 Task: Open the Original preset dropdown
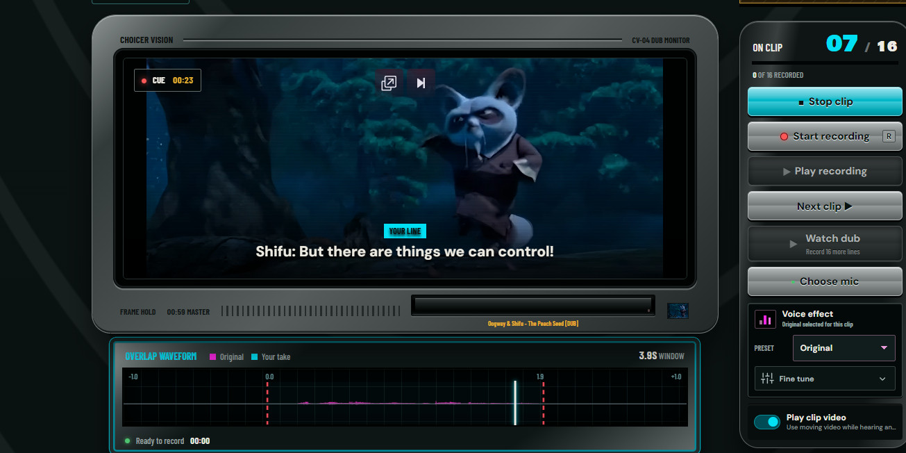coord(844,348)
